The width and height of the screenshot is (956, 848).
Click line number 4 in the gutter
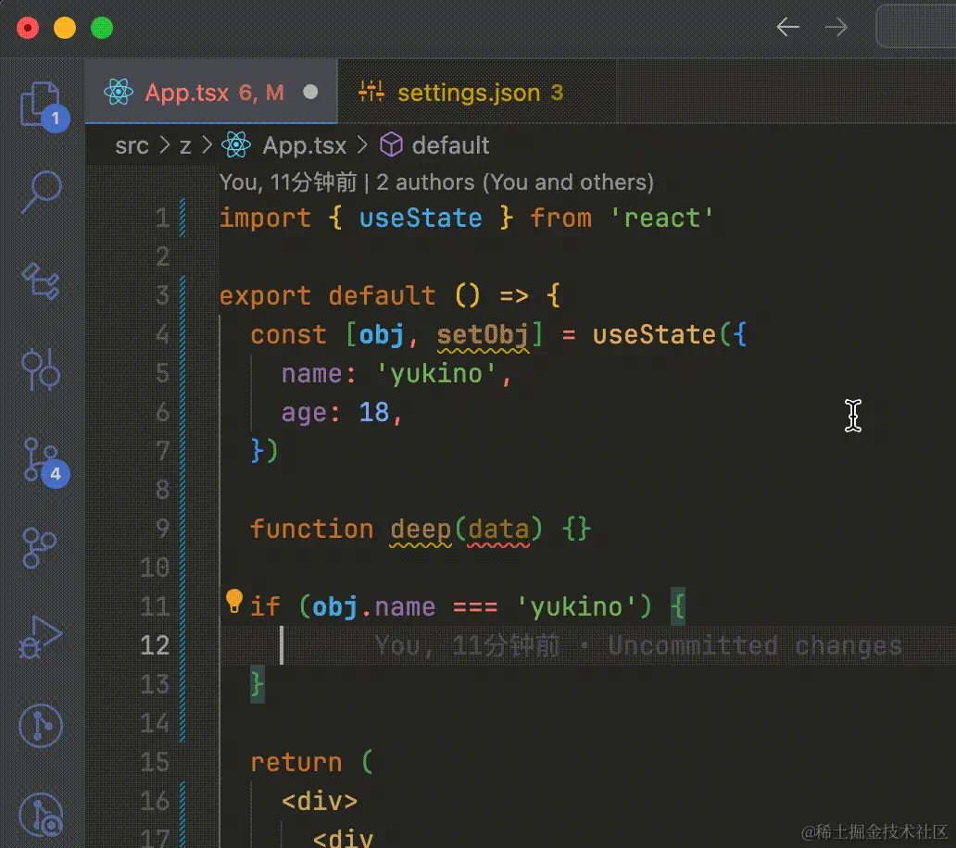coord(162,334)
